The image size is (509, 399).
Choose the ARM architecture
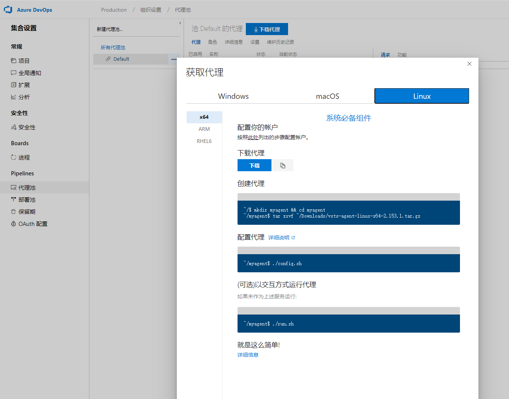coord(204,129)
